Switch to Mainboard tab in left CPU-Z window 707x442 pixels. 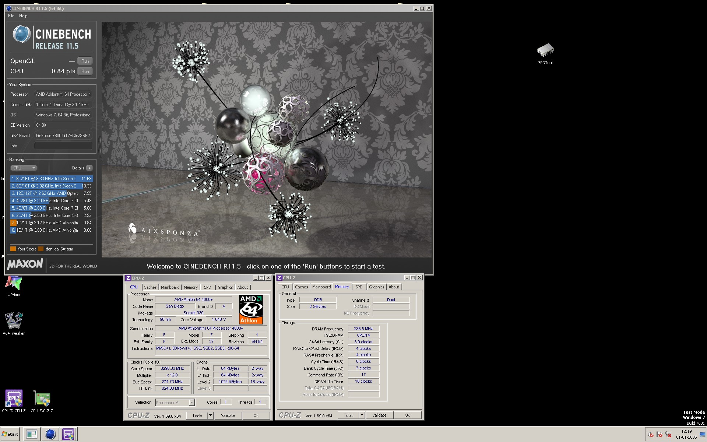(x=170, y=287)
